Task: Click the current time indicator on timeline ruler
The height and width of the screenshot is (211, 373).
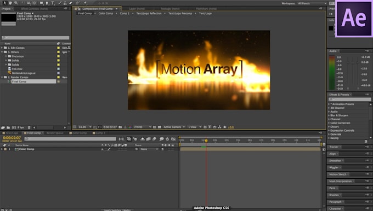Action: tap(206, 140)
